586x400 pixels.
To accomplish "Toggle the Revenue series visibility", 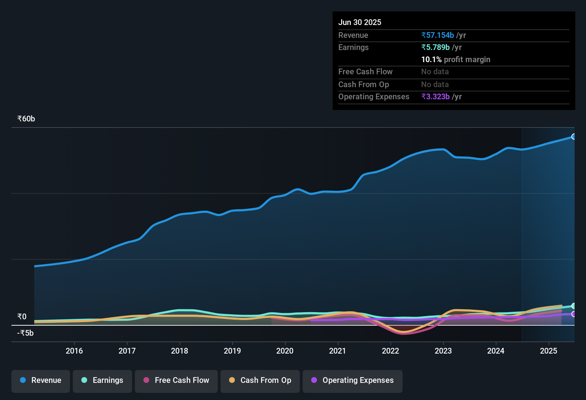I will click(x=40, y=380).
